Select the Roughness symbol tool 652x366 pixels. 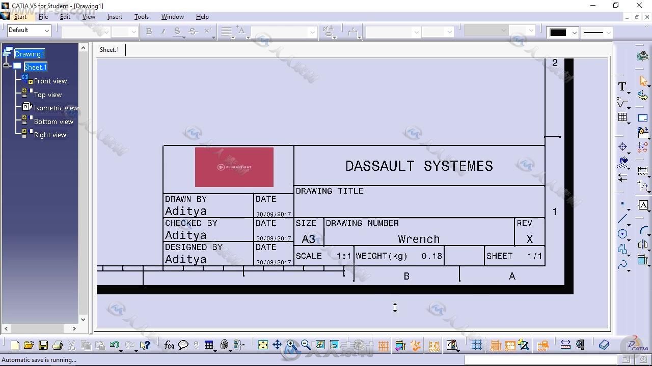[x=622, y=103]
